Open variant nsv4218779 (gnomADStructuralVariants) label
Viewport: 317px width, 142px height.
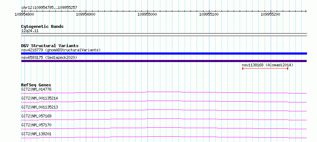point(61,50)
